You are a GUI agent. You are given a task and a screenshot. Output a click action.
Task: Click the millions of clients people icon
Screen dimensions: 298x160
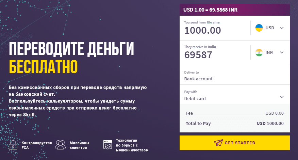pyautogui.click(x=60, y=145)
